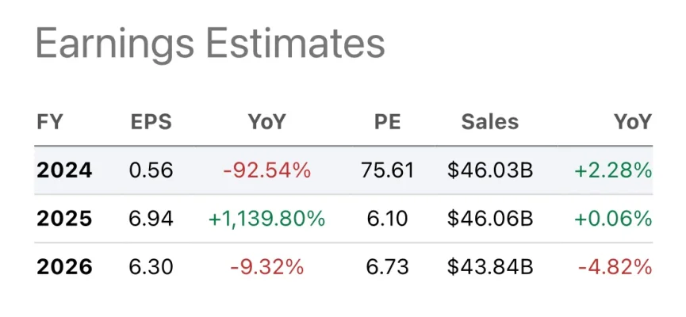Click the 0.56 EPS value
The height and width of the screenshot is (317, 686).
pos(151,170)
